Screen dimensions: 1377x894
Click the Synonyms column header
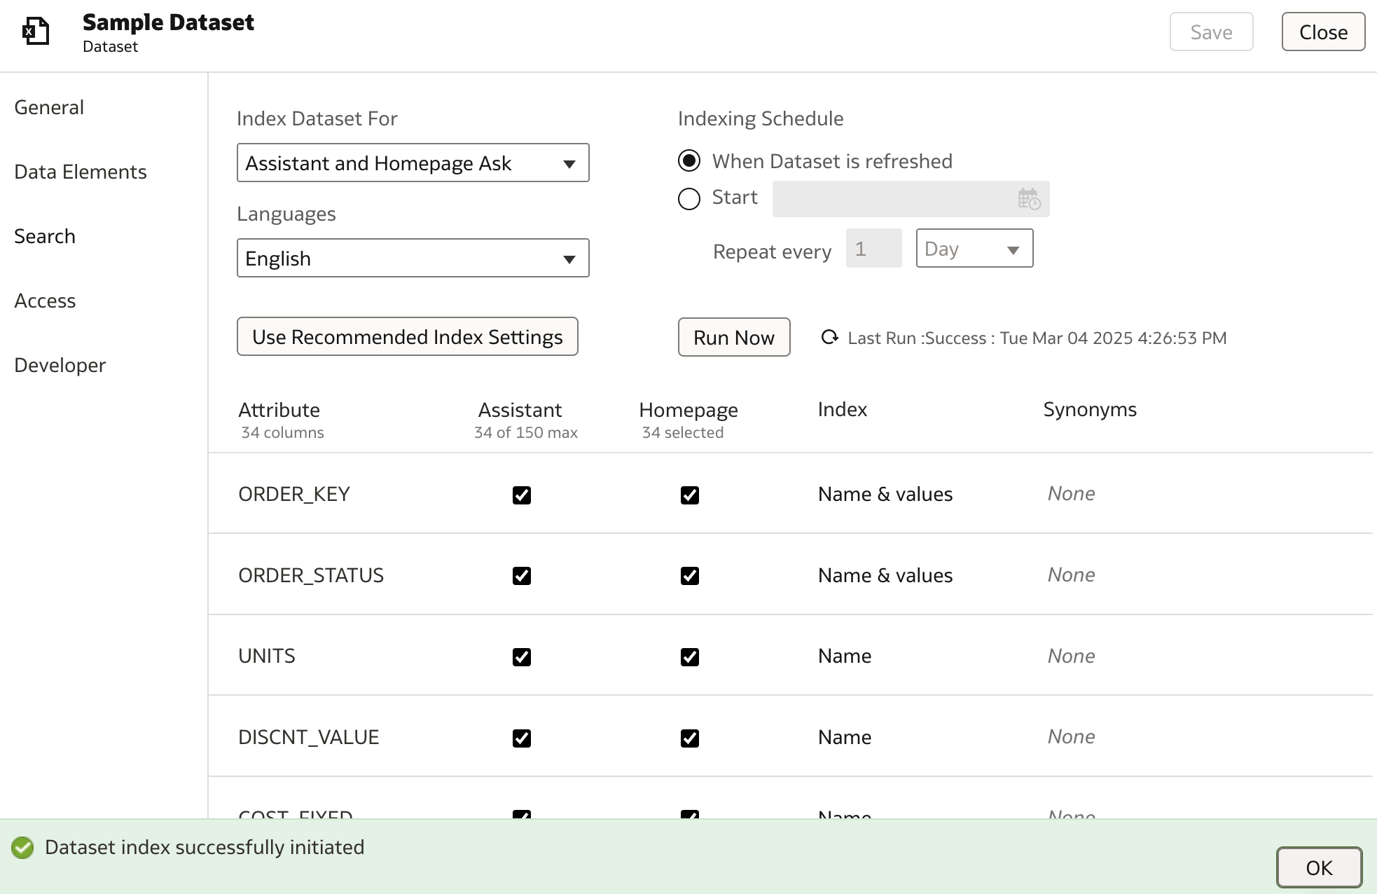pos(1090,409)
